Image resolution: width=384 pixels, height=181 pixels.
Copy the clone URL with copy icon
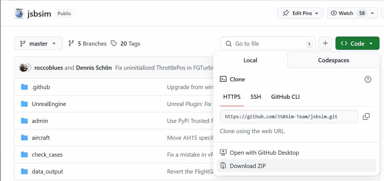click(366, 117)
